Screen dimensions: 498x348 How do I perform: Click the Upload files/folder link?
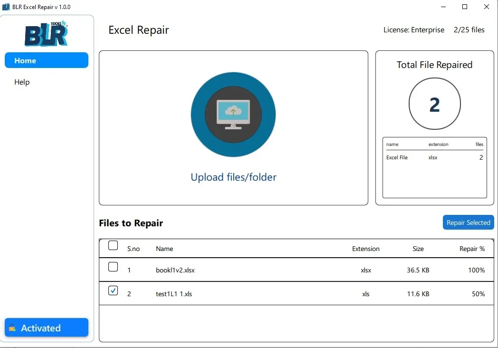tap(233, 177)
